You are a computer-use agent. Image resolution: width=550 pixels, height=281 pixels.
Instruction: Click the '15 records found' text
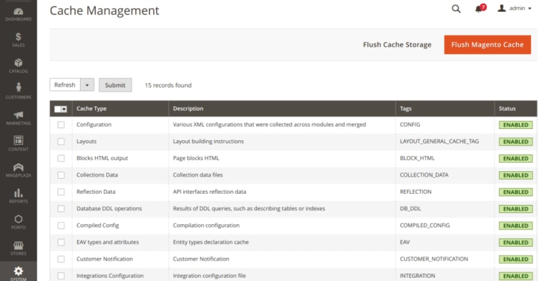click(168, 85)
